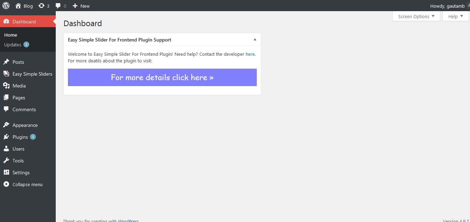Open Updates submenu item
This screenshot has width=470, height=222.
[13, 45]
